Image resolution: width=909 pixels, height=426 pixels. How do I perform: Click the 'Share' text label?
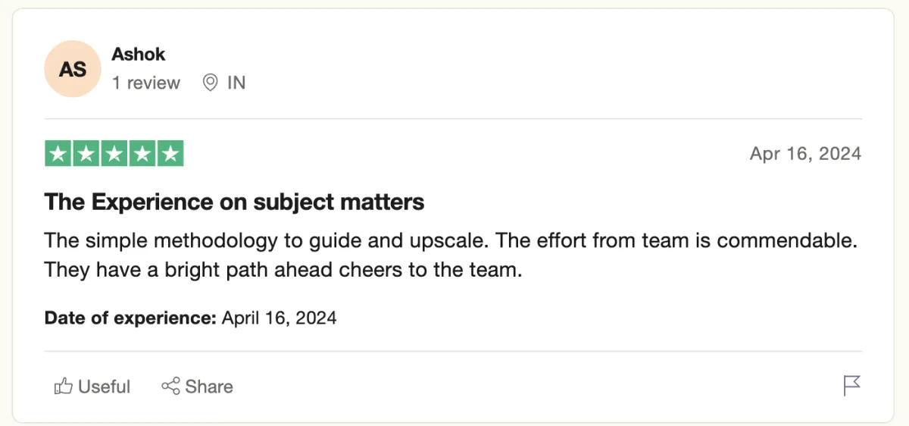coord(209,387)
